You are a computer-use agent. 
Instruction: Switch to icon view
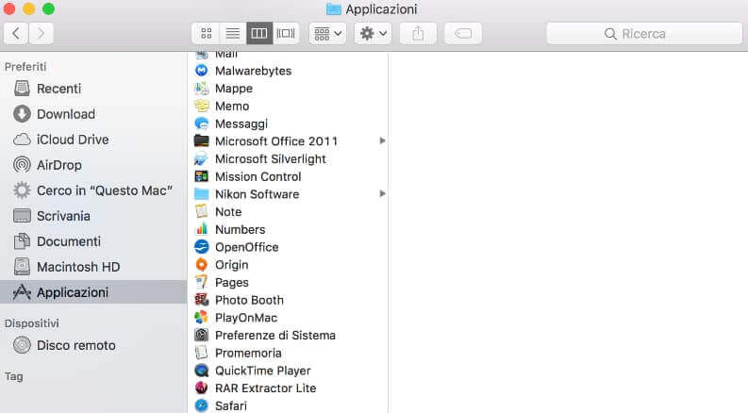pyautogui.click(x=206, y=33)
